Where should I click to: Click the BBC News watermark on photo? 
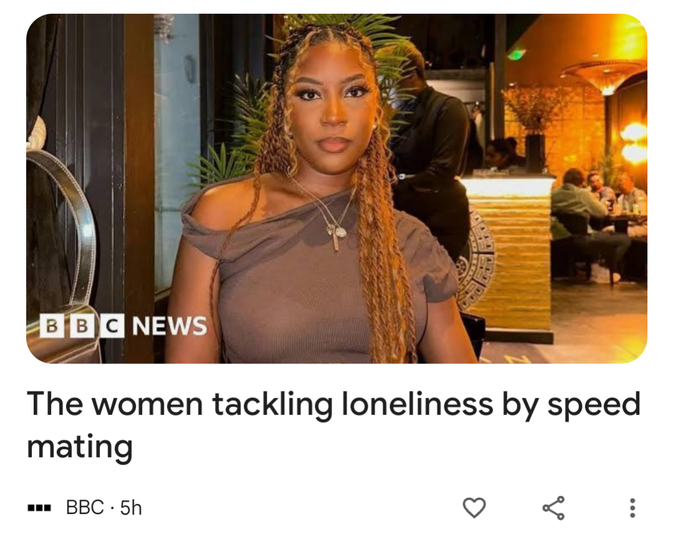[123, 325]
